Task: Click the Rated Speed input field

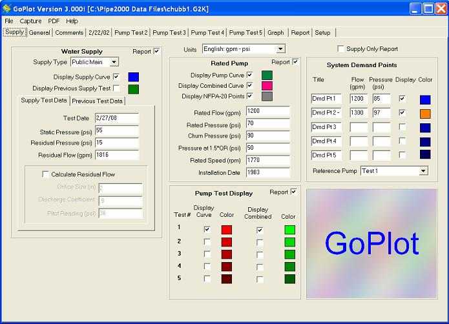Action: point(267,160)
